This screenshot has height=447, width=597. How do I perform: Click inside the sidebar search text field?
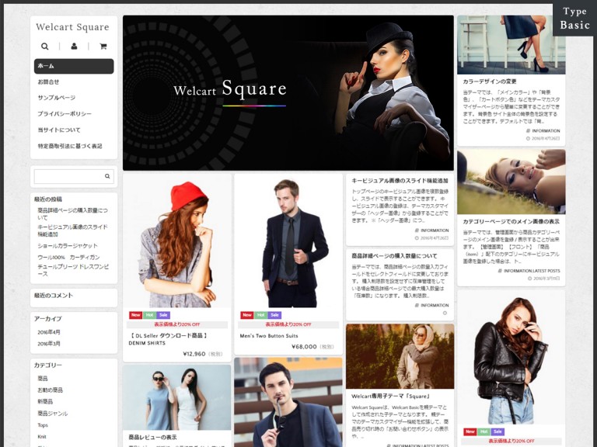pos(68,177)
